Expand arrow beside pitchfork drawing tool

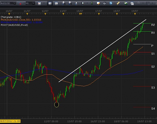pyautogui.click(x=143, y=3)
